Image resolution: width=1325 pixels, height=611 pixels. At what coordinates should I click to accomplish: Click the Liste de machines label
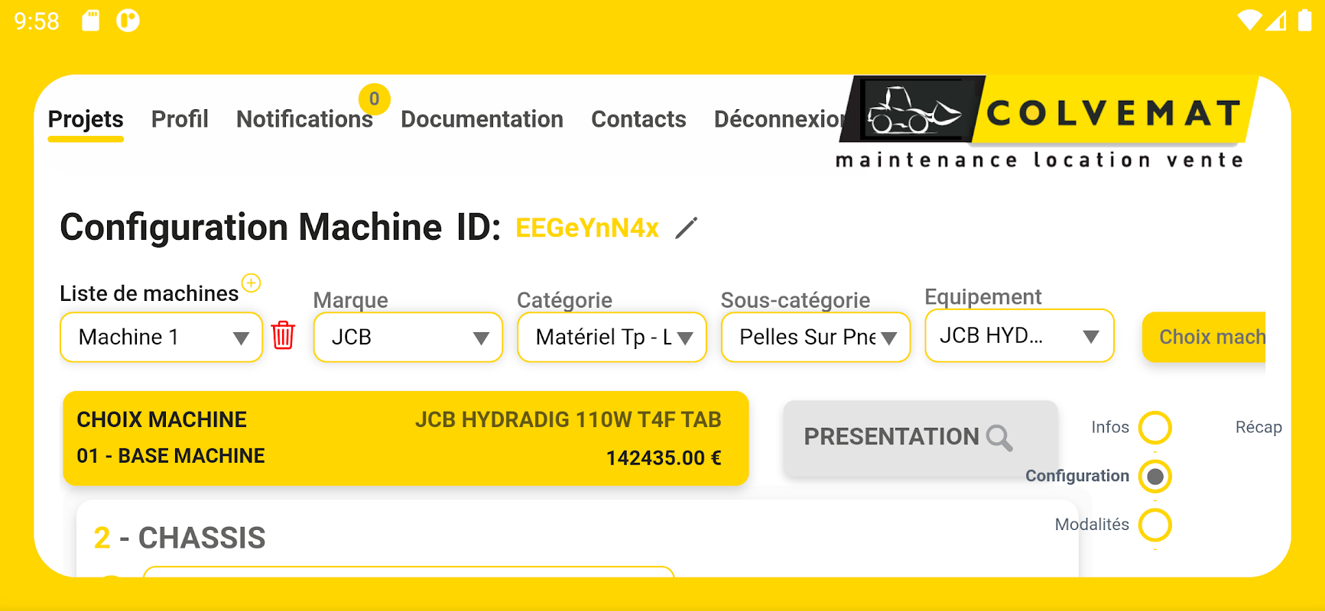(x=149, y=293)
